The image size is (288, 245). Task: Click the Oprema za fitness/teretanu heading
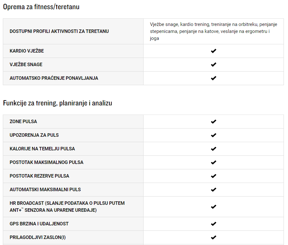coord(41,7)
